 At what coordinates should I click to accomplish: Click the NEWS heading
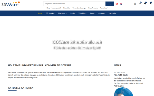point(117,65)
